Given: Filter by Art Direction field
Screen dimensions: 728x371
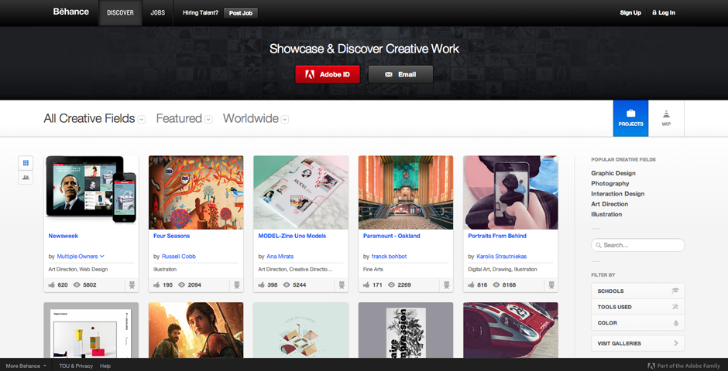Looking at the screenshot, I should (x=610, y=204).
